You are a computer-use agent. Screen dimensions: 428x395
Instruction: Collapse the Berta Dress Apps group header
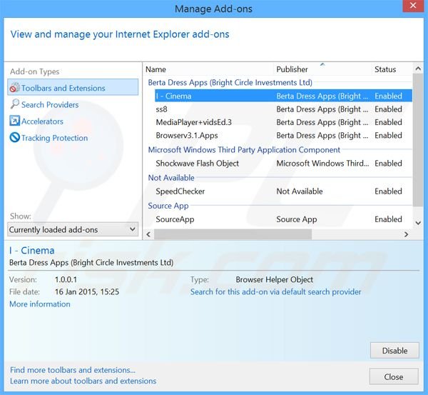(x=230, y=83)
